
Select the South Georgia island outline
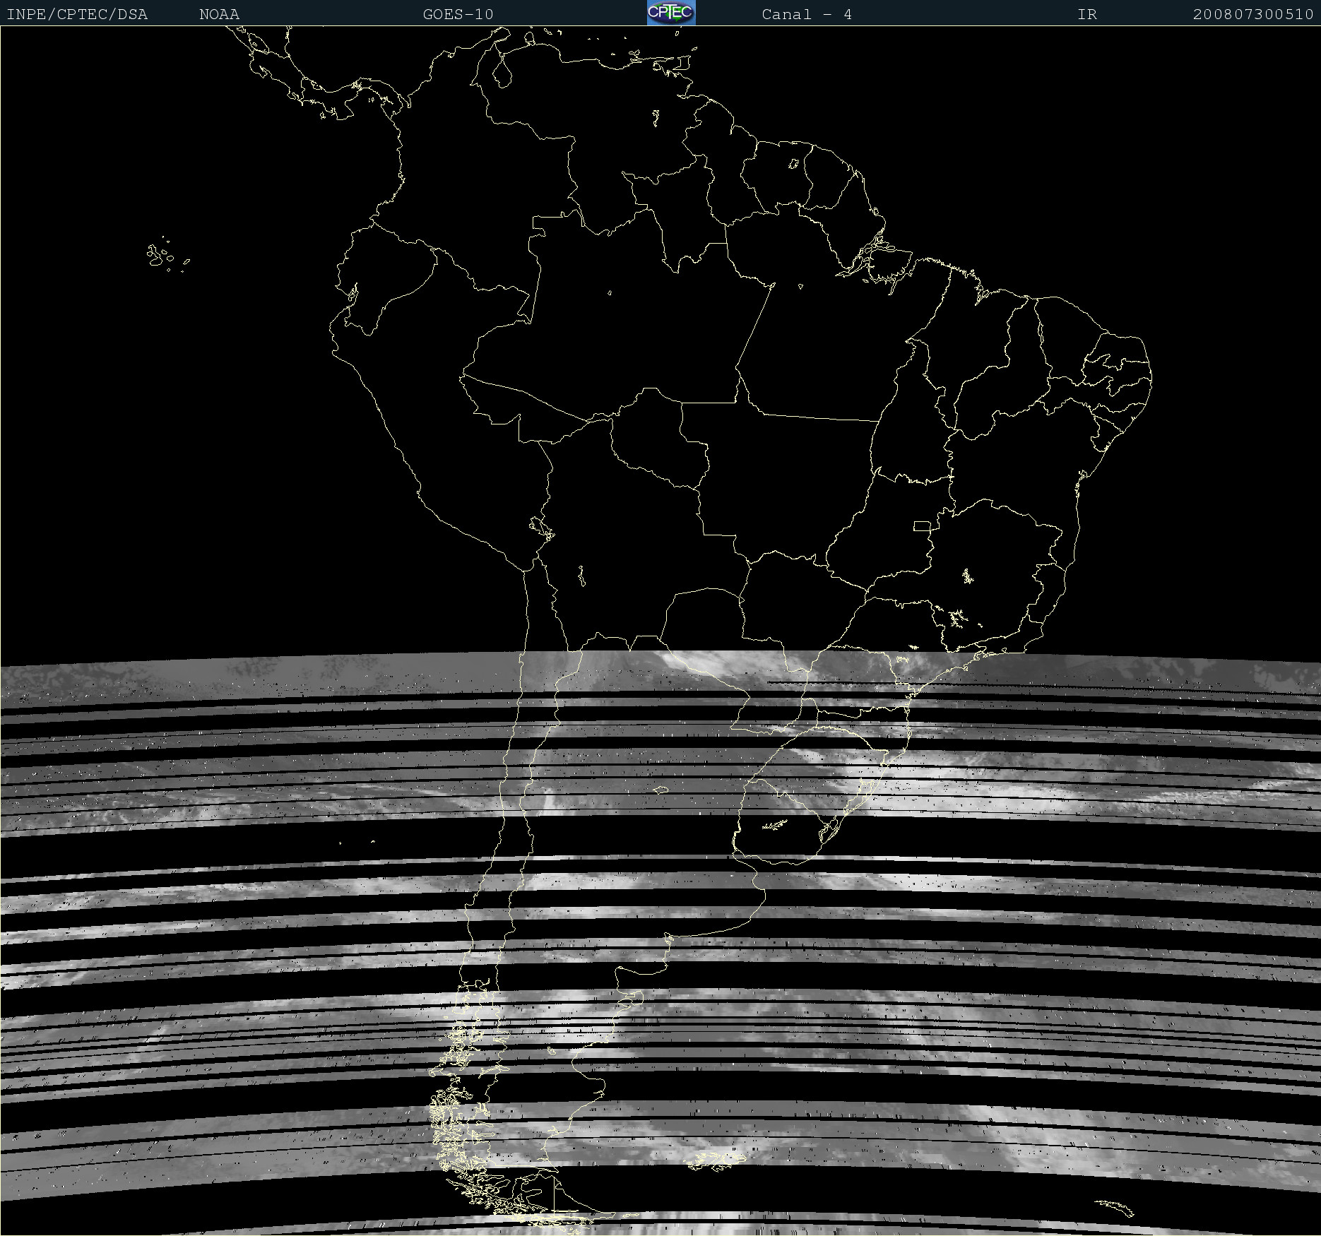[x=1115, y=1206]
